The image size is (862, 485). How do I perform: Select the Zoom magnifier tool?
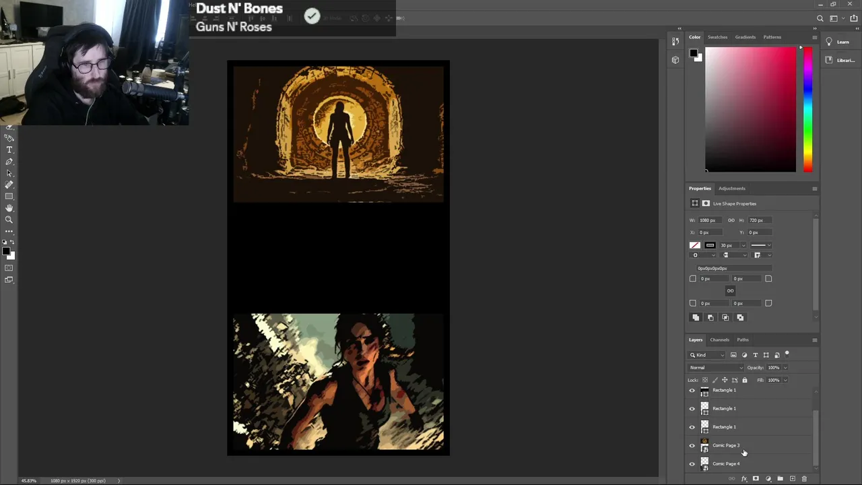9,220
